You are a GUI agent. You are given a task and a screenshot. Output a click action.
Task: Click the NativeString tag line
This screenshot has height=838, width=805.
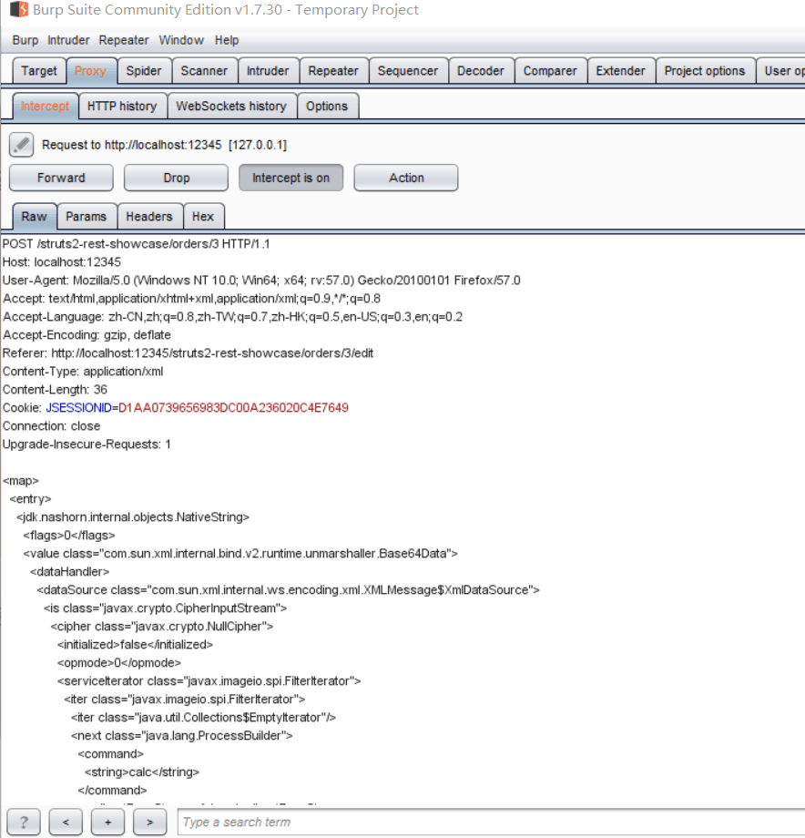[132, 516]
